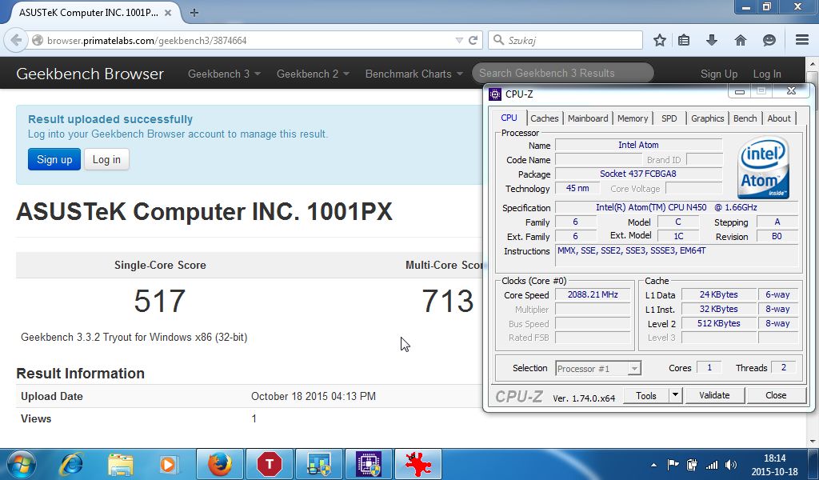Click Close button at CPU-Z bottom
819x480 pixels.
pyautogui.click(x=776, y=395)
